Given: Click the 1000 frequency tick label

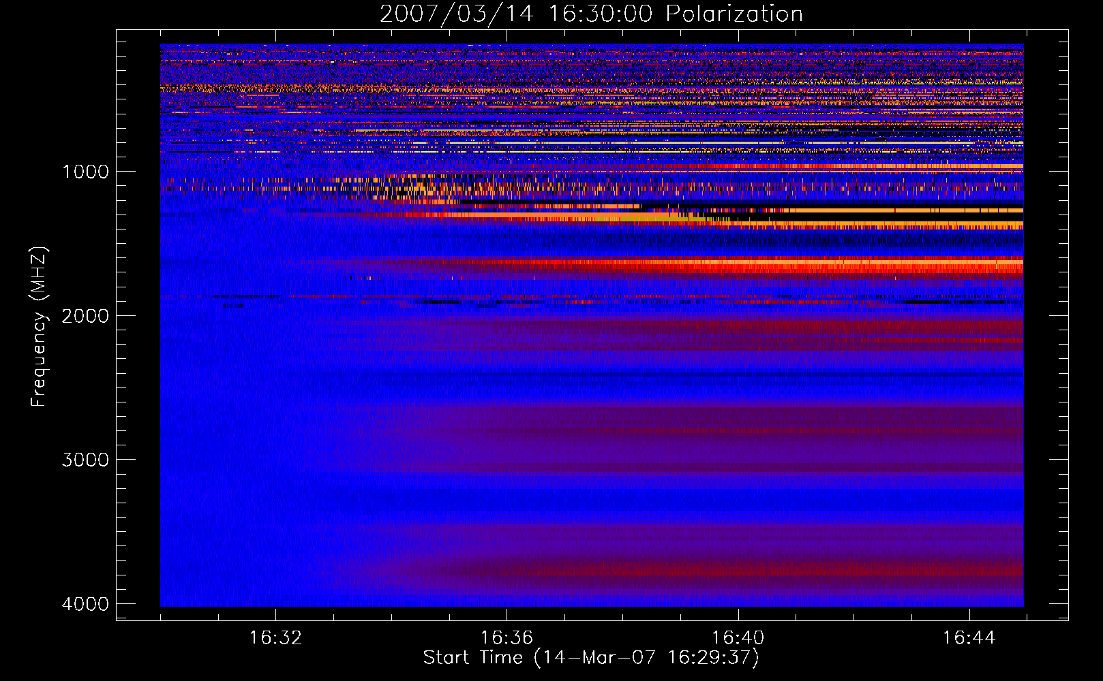Looking at the screenshot, I should [85, 172].
